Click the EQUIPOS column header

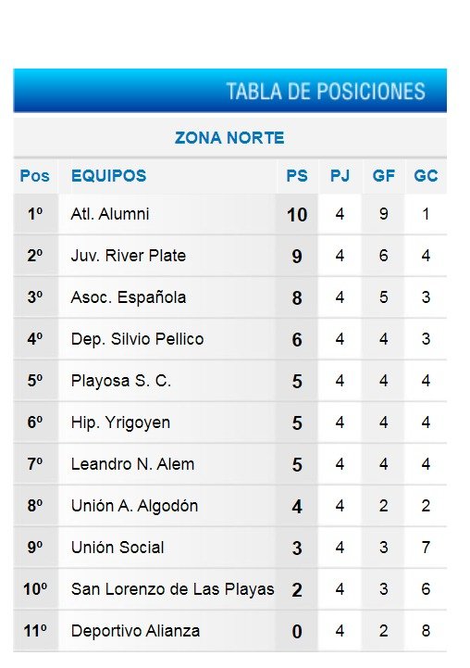[108, 175]
